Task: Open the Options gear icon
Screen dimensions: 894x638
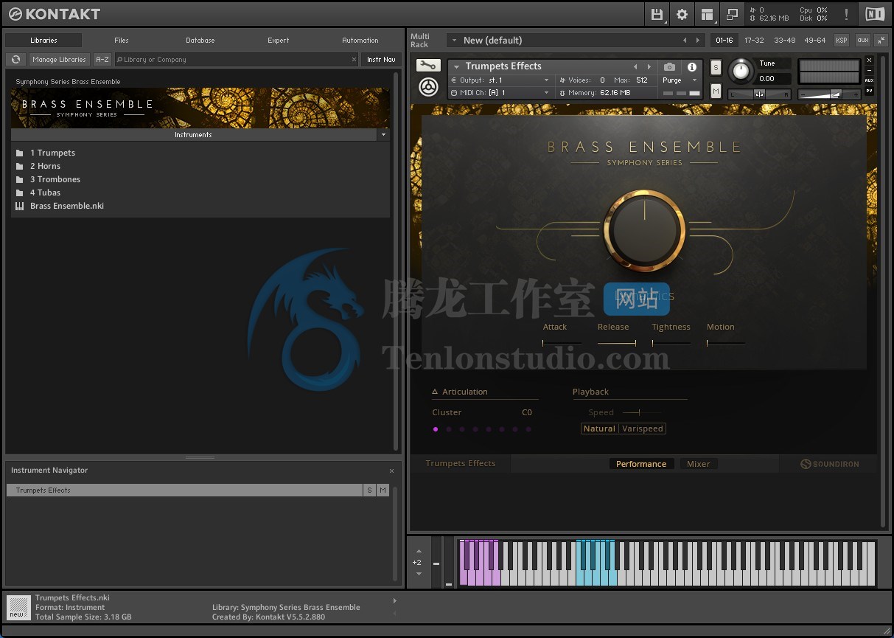Action: click(x=682, y=14)
